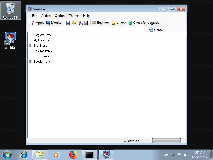Open the Monitor tool in the toolbar
The width and height of the screenshot is (213, 160).
point(54,23)
